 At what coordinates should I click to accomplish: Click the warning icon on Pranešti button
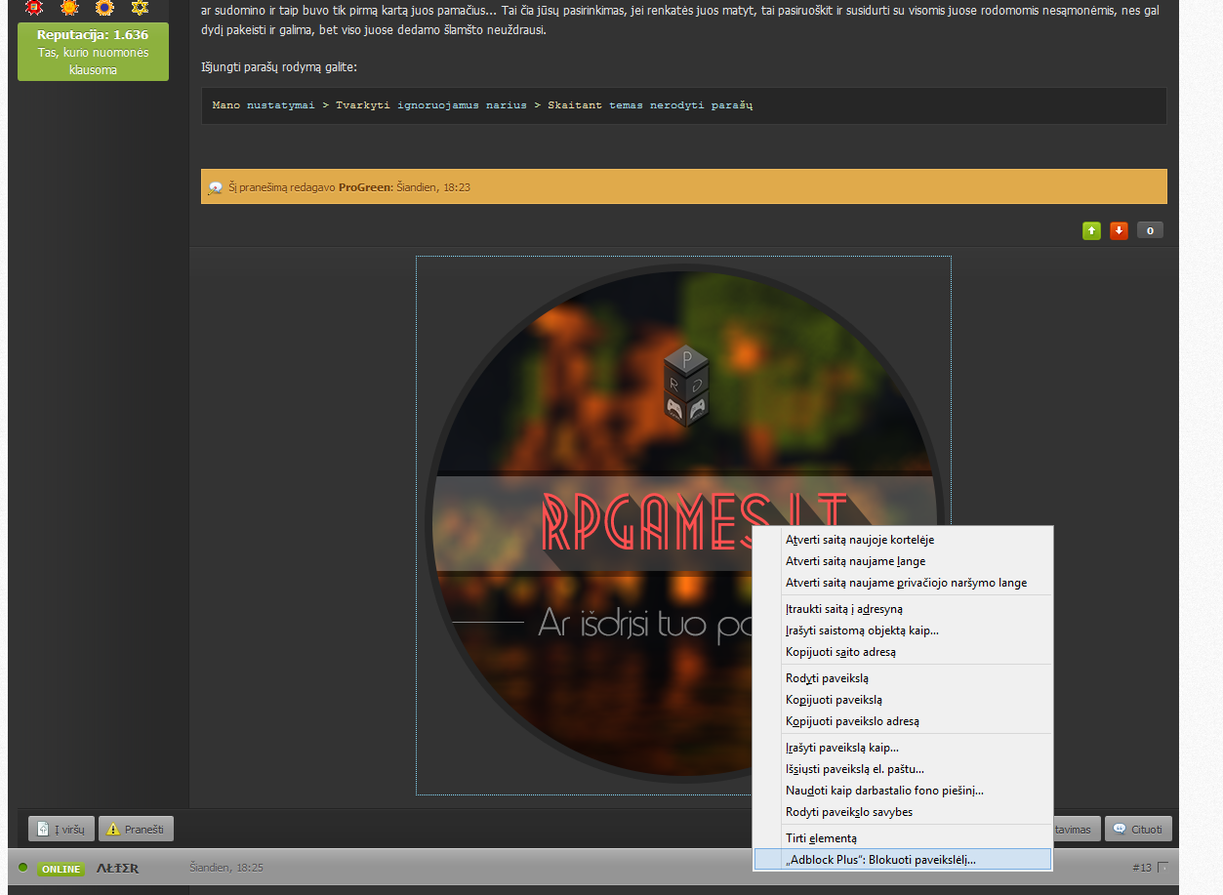coord(113,829)
